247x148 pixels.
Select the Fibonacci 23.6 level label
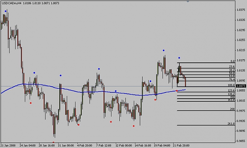pos(232,67)
